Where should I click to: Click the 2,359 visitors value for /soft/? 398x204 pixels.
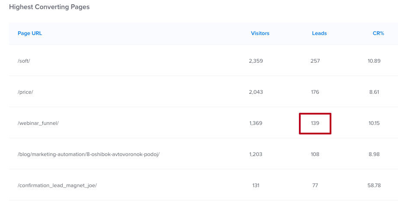[x=256, y=61]
